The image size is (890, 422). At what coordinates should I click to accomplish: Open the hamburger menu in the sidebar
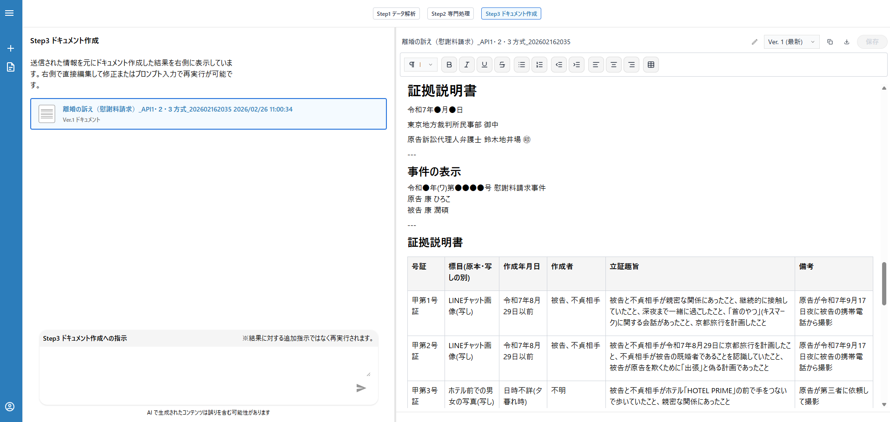[x=9, y=13]
